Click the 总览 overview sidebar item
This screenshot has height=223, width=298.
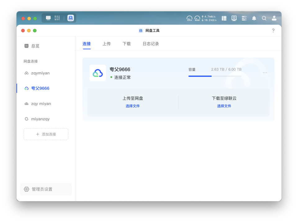[46, 46]
